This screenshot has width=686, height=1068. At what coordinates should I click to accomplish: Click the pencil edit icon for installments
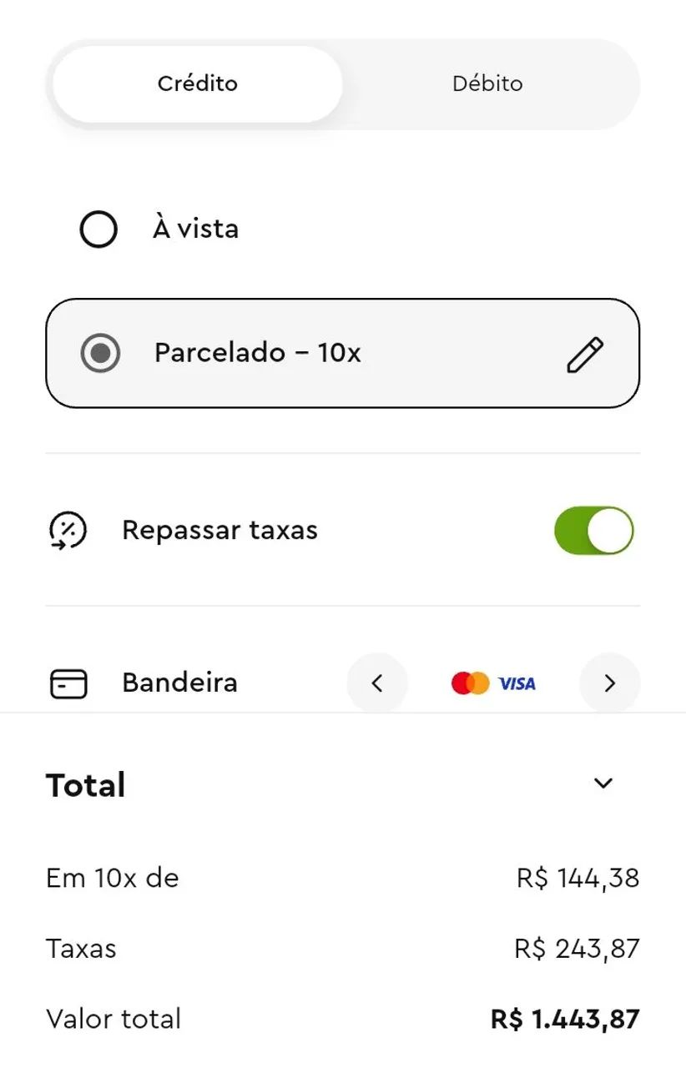tap(585, 354)
